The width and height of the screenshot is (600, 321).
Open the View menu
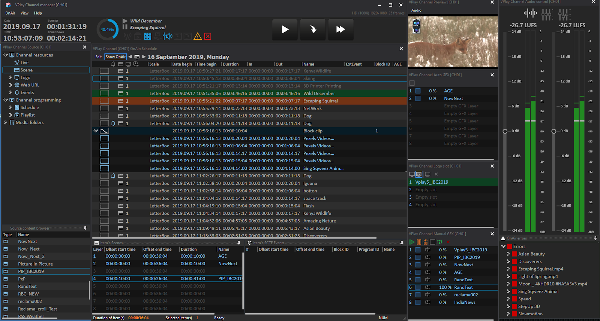[x=24, y=13]
